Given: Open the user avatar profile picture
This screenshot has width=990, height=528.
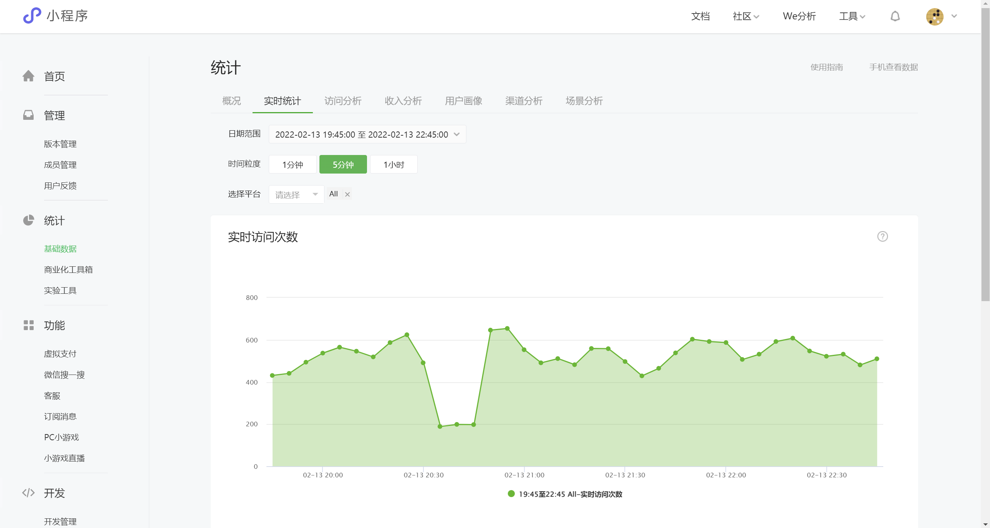Looking at the screenshot, I should (934, 17).
